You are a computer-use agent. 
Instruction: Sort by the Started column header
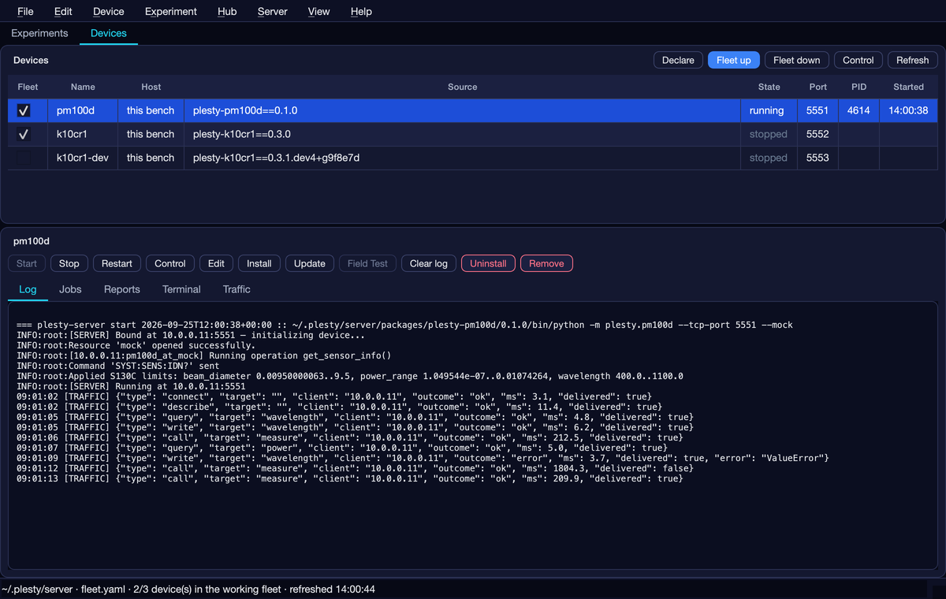908,87
